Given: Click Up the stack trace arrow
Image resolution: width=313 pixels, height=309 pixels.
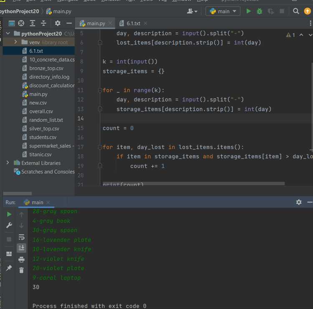Looking at the screenshot, I should pyautogui.click(x=21, y=214).
